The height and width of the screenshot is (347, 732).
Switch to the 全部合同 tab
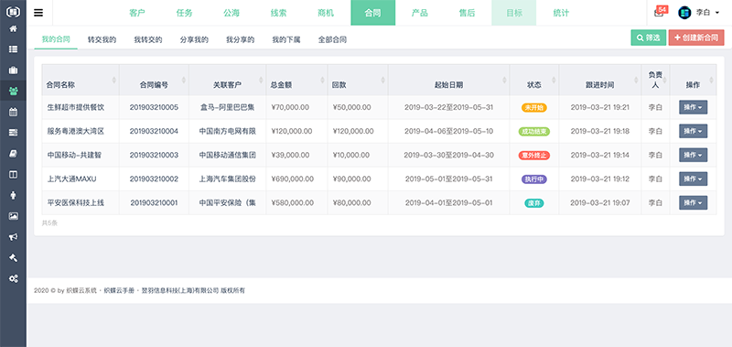point(332,39)
